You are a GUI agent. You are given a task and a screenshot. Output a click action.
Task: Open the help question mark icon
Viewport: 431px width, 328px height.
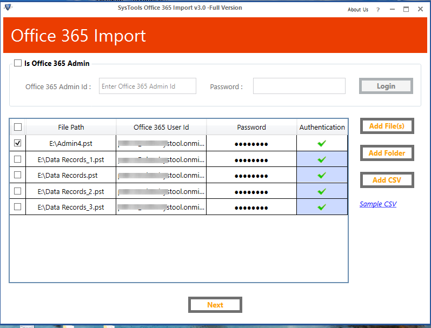pos(378,10)
